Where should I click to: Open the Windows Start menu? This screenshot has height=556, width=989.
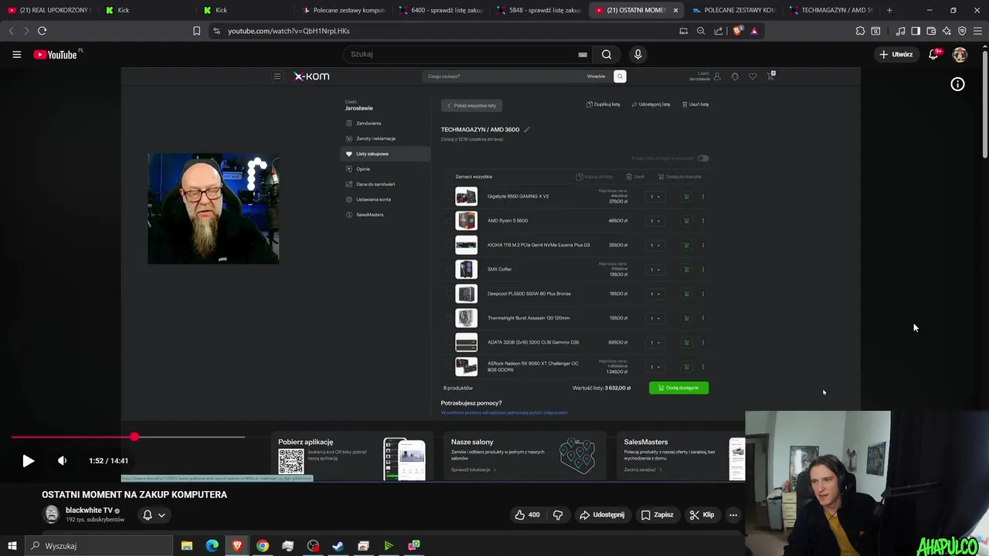(12, 546)
